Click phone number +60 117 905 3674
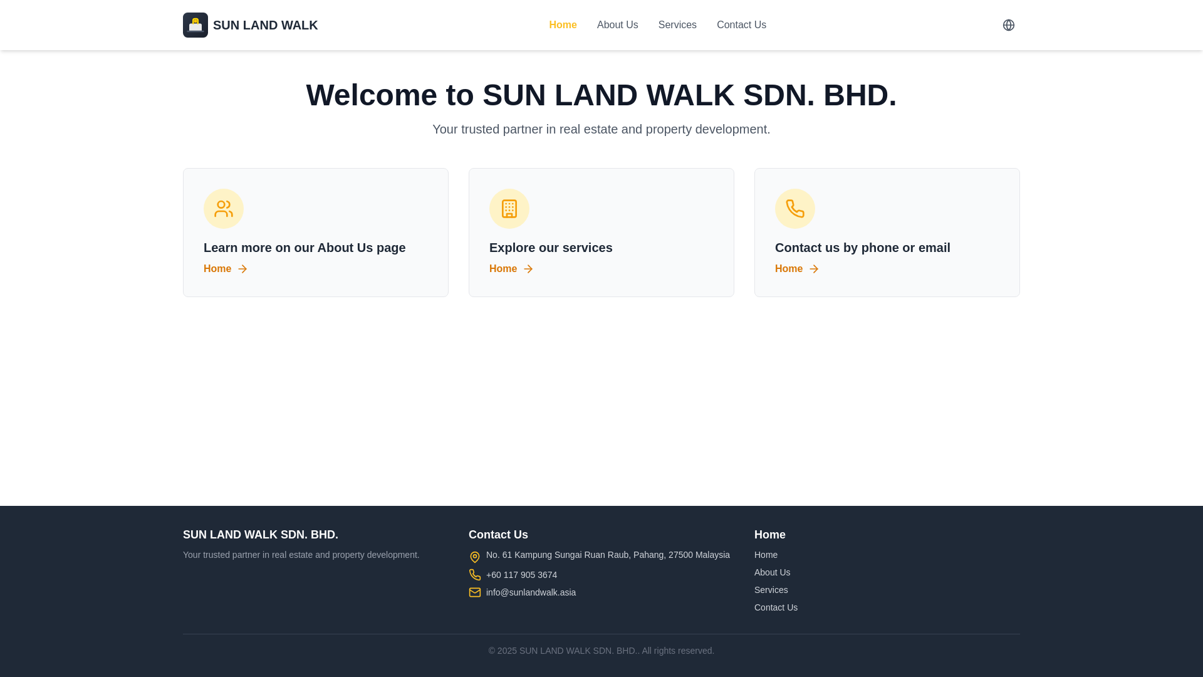 (x=521, y=575)
